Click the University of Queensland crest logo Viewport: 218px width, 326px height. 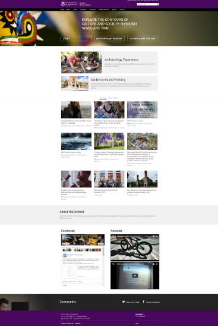pos(63,4)
